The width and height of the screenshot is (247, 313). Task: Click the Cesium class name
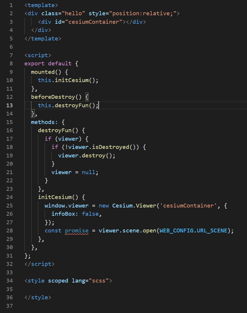click(122, 206)
